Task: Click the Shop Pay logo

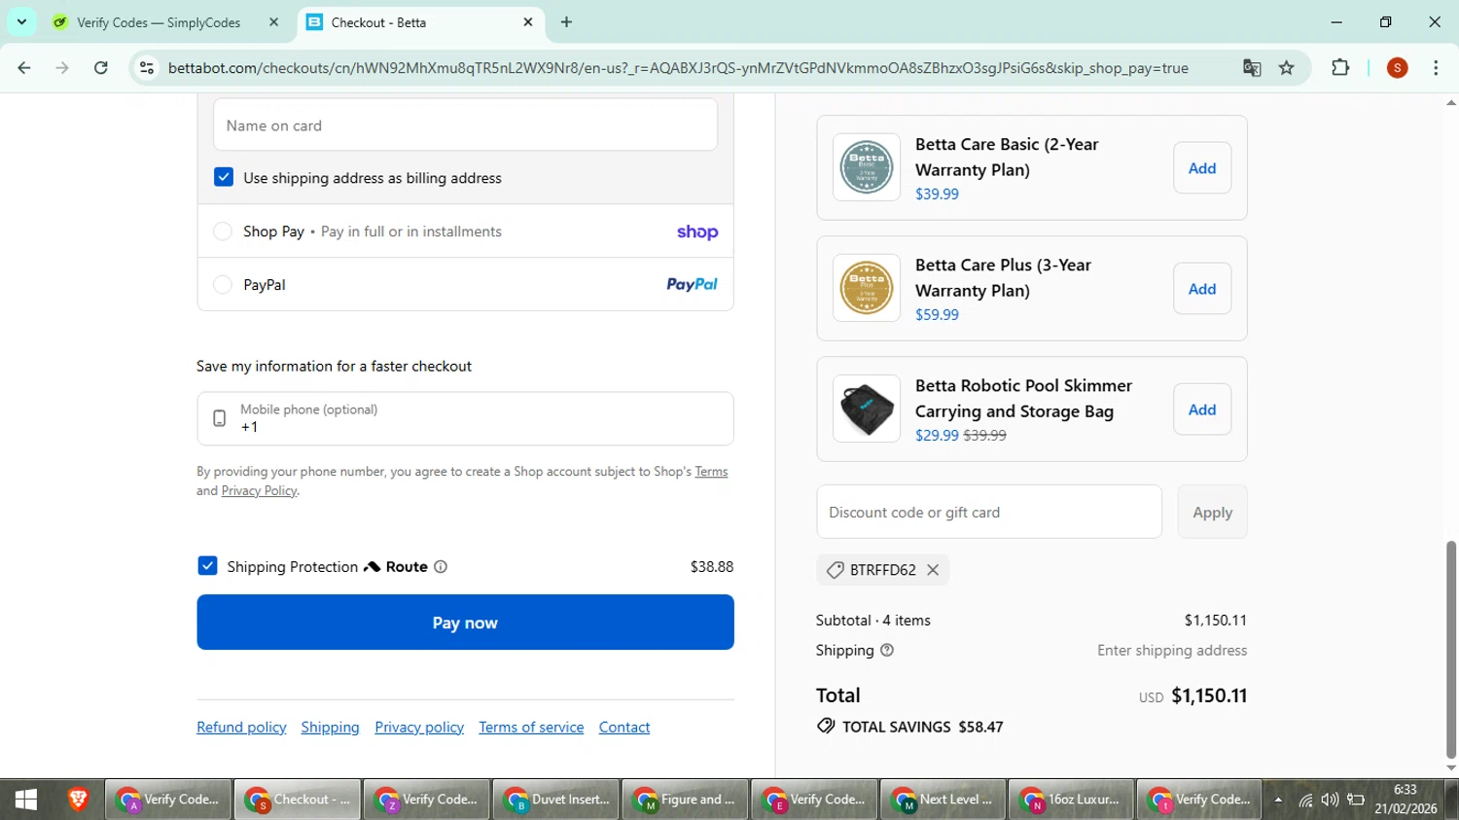Action: tap(697, 232)
